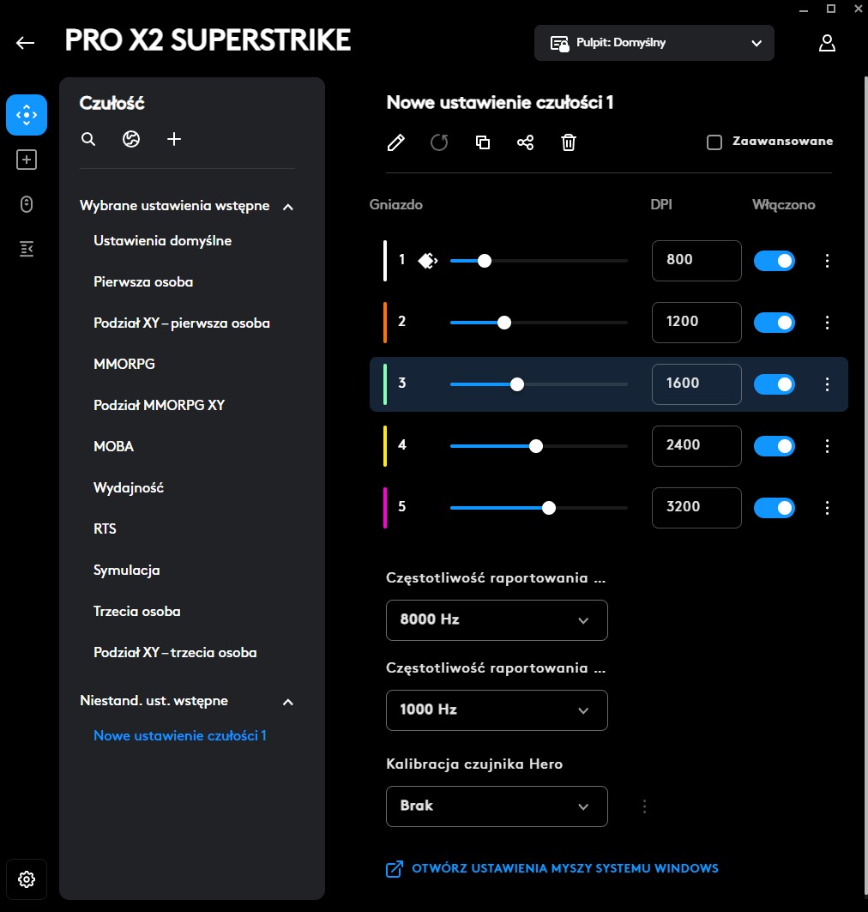Image resolution: width=868 pixels, height=912 pixels.
Task: Collapse the Wybrane ustawienia wstępne section
Action: tap(288, 207)
